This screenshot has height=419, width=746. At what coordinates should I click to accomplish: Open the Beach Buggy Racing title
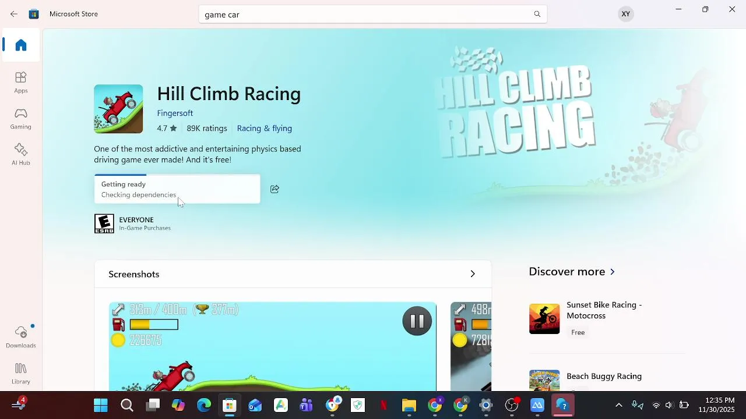tap(604, 377)
